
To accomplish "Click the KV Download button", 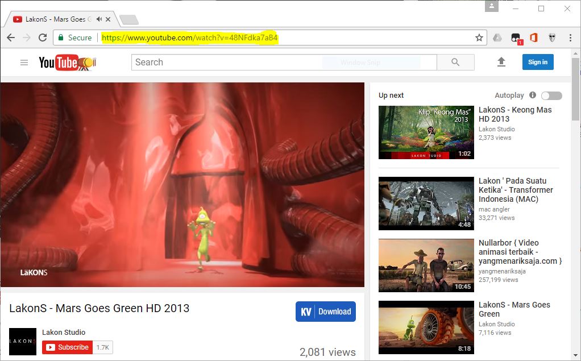I will click(326, 312).
